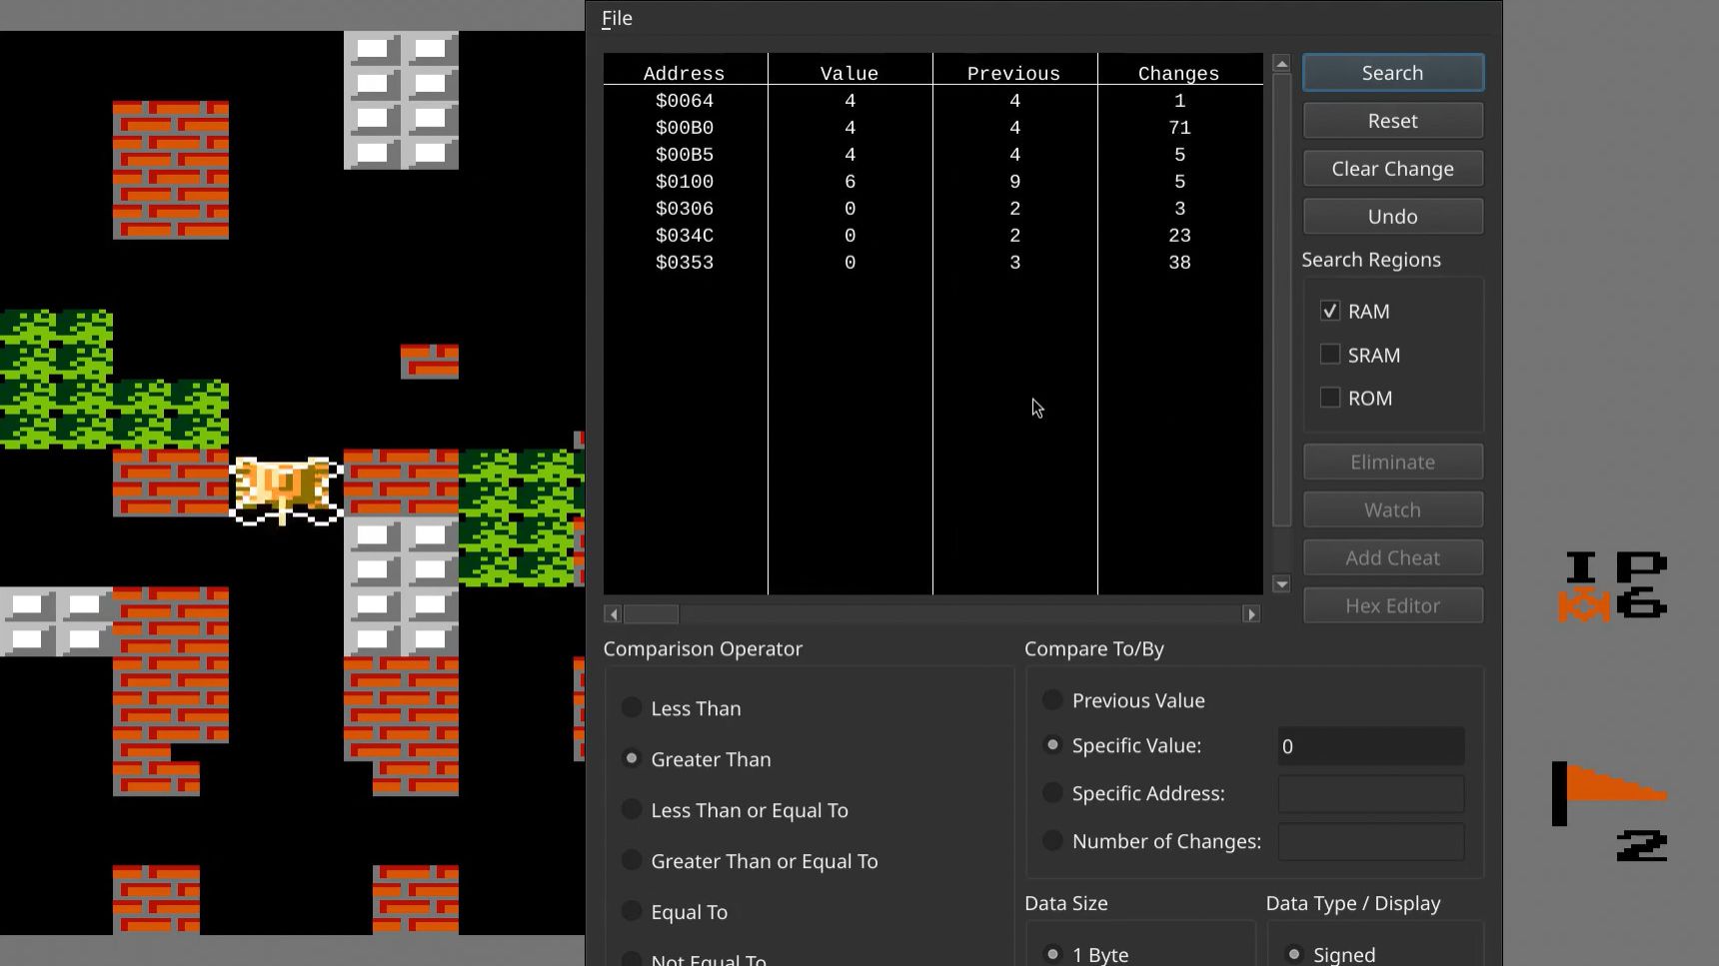This screenshot has width=1719, height=966.
Task: Click the Number of Changes input field
Action: (x=1371, y=842)
